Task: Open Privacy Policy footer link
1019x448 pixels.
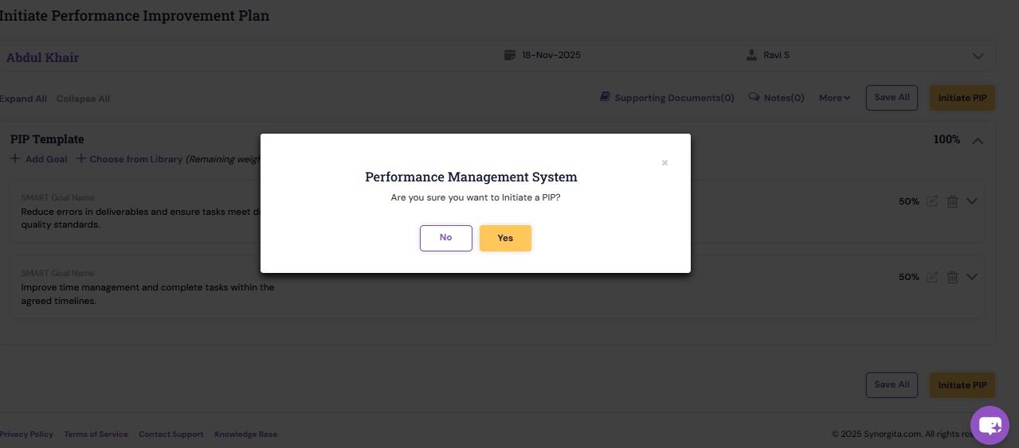Action: [x=26, y=434]
